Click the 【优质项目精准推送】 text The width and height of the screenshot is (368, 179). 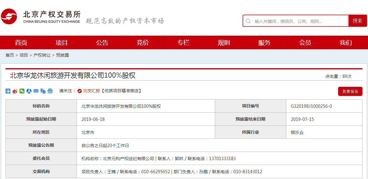click(121, 91)
